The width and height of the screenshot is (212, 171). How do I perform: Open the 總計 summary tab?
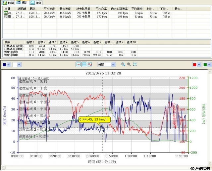coord(22,2)
